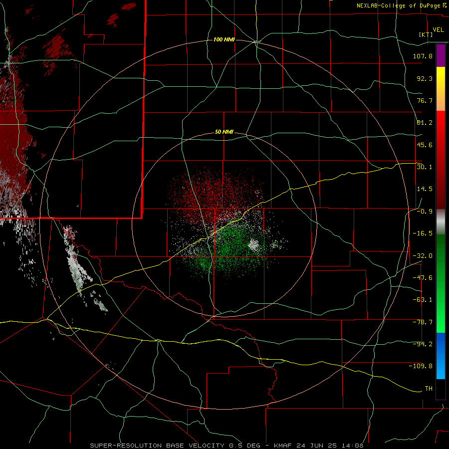Click the white echo blob southeast of the radar
Viewport: 449px width, 449px height.
click(x=254, y=245)
